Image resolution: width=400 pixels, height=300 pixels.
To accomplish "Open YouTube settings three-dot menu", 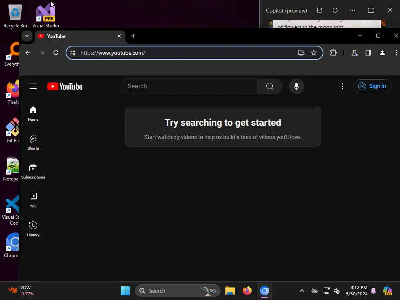I will pos(342,86).
